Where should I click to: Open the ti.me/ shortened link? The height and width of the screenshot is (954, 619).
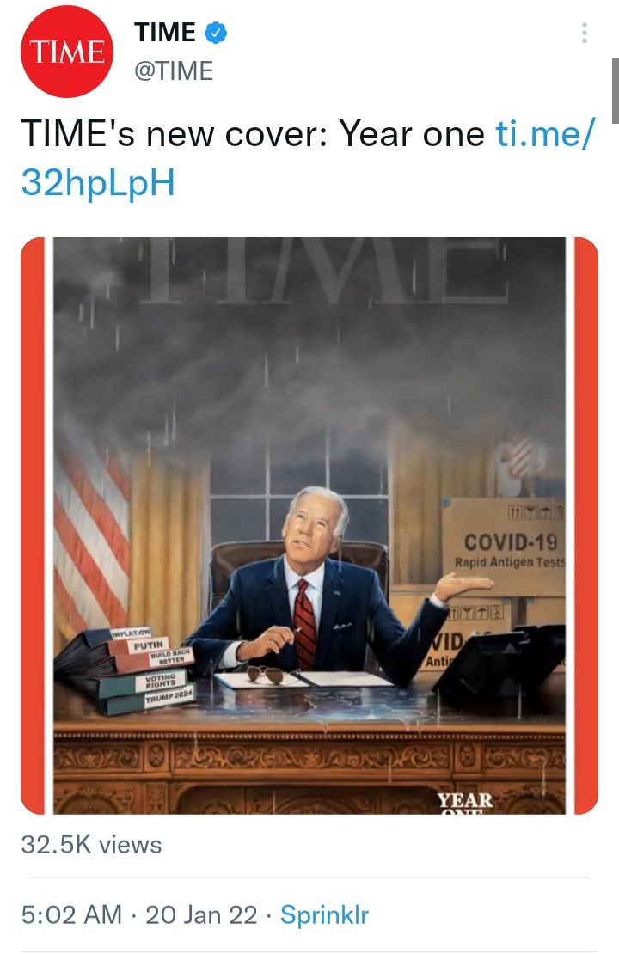pos(544,133)
